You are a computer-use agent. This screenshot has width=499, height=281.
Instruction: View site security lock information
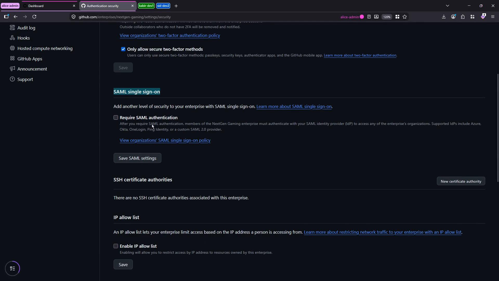[74, 17]
